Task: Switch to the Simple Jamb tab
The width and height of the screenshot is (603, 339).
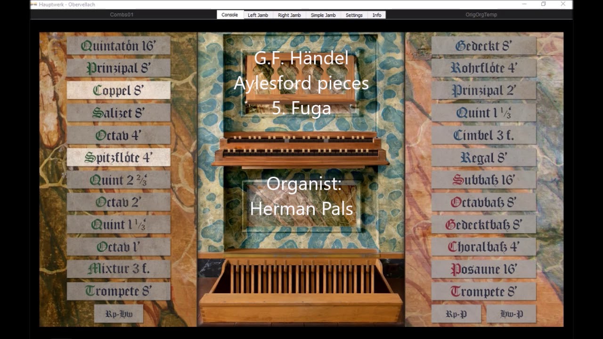Action: tap(323, 15)
